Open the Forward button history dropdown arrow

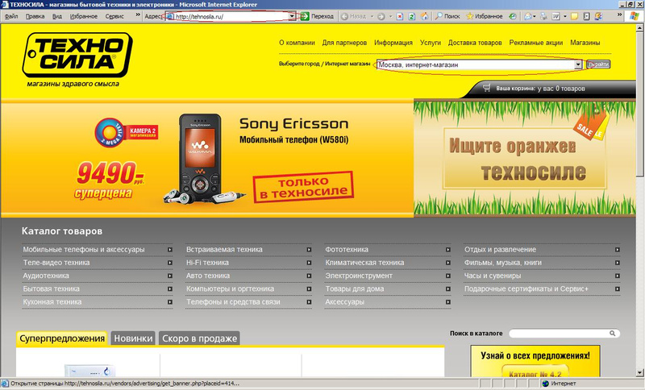point(390,16)
